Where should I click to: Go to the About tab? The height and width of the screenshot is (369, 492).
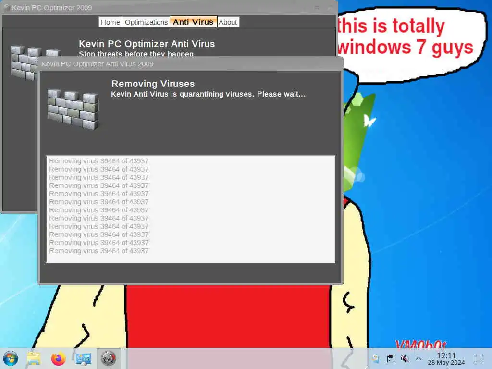(x=228, y=22)
